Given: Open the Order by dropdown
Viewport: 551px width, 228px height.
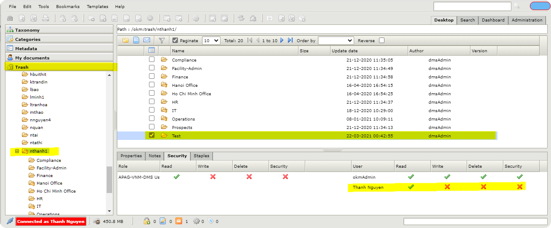Looking at the screenshot, I should (336, 40).
